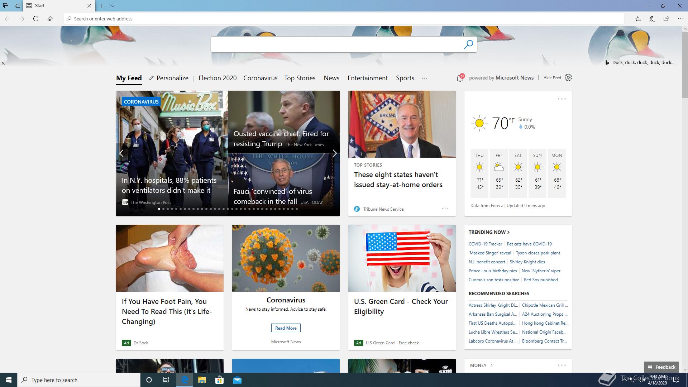This screenshot has width=688, height=387.
Task: Click Personalize feed option
Action: [169, 78]
